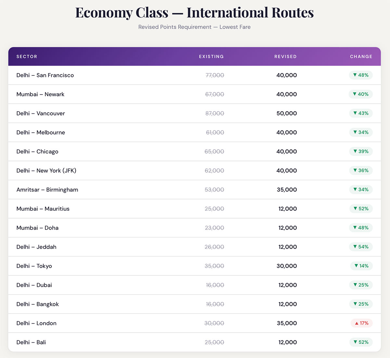390x358 pixels.
Task: Select the CHANGE column header
Action: click(361, 56)
